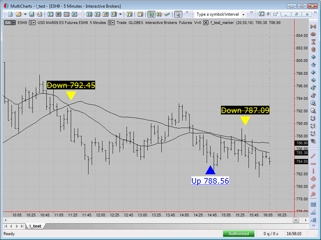Click the shift chart left arrow icon

coord(313,72)
